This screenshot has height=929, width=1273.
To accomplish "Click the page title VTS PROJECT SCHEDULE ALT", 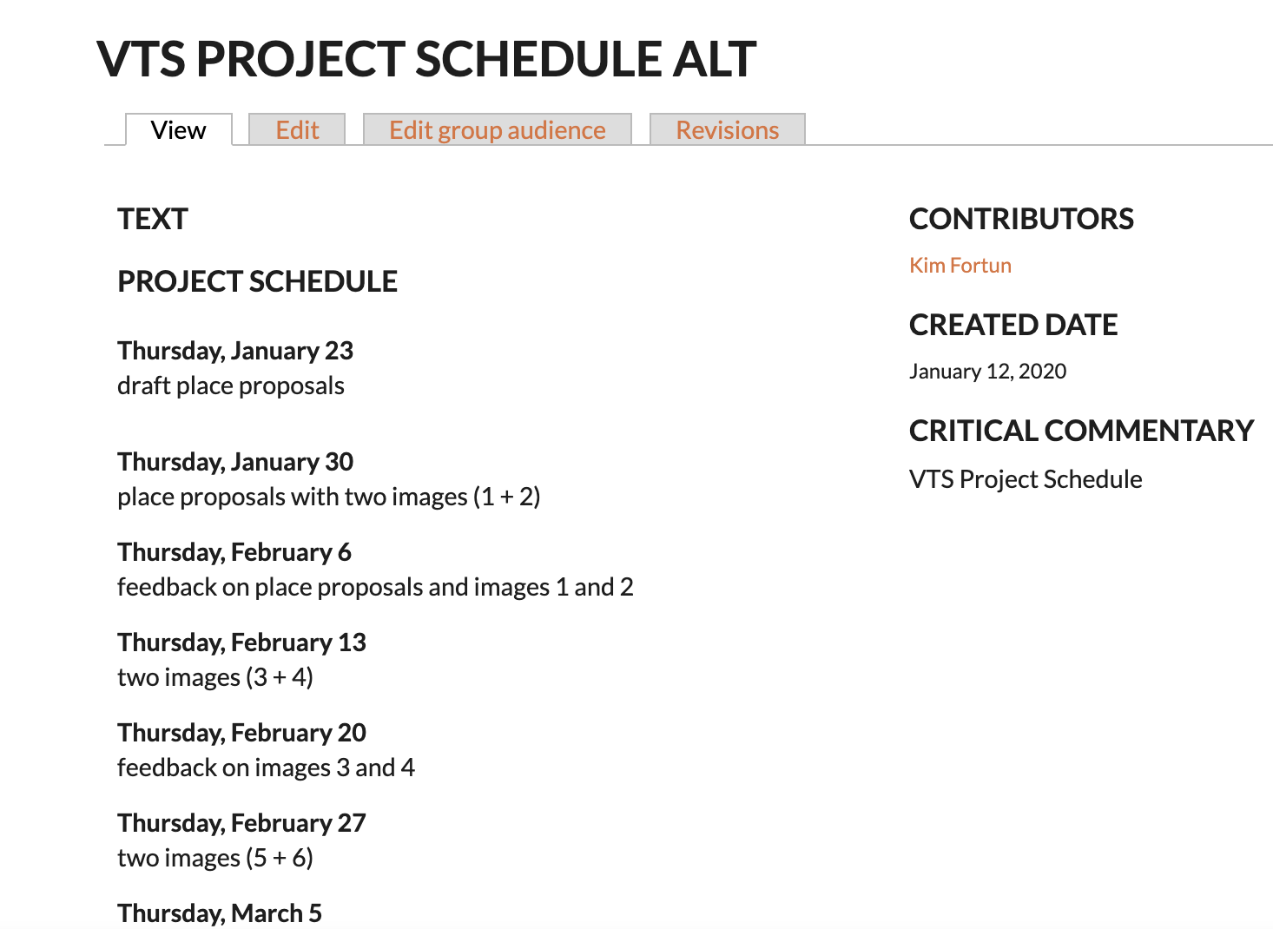I will [426, 59].
